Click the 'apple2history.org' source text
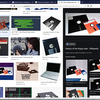This screenshot has width=100, height=100. click(20, 84)
